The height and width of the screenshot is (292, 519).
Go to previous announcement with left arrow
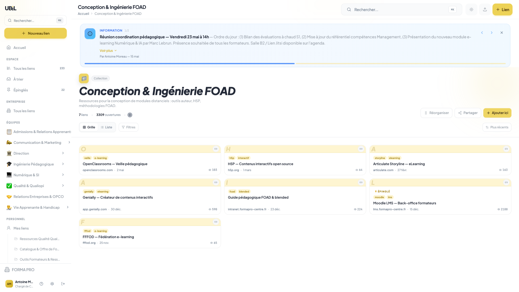tap(482, 33)
